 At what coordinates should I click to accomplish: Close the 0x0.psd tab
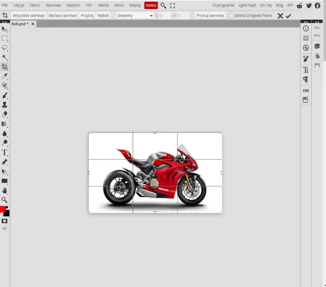click(x=33, y=24)
